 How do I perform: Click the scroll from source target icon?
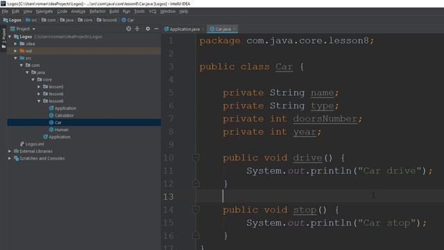coord(128,28)
